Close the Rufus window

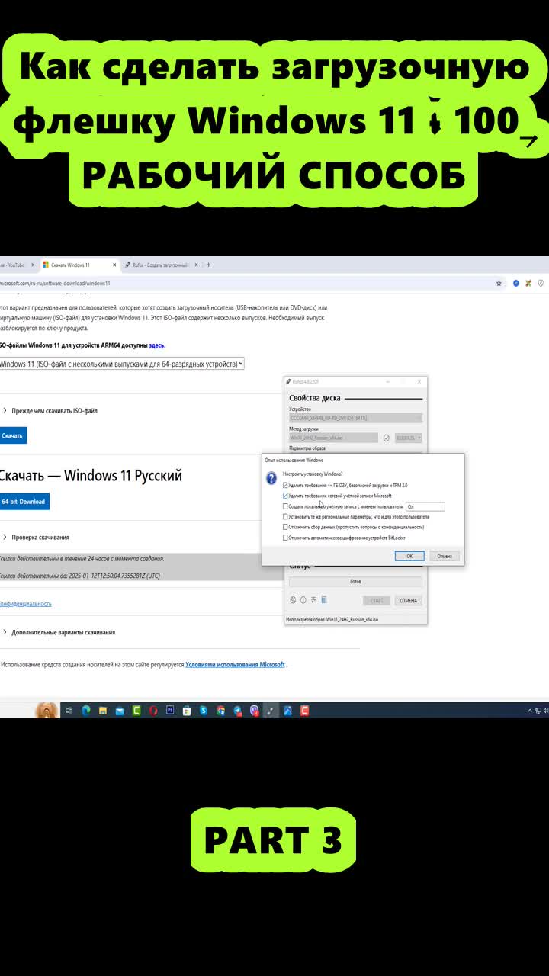point(419,381)
